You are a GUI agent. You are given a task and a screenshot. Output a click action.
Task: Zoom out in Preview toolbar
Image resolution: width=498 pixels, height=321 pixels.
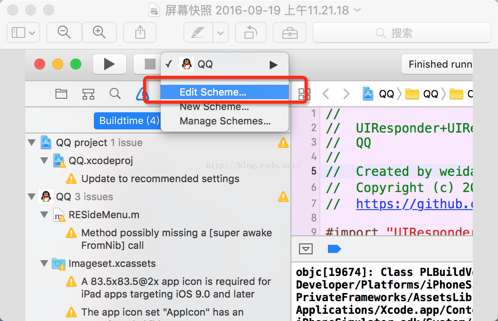pos(64,32)
